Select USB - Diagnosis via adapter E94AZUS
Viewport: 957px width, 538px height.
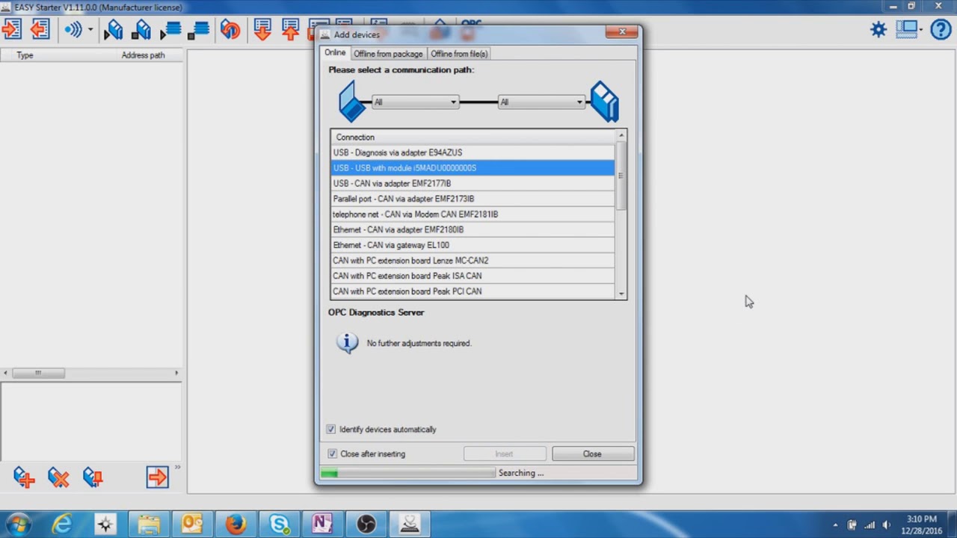(x=473, y=152)
